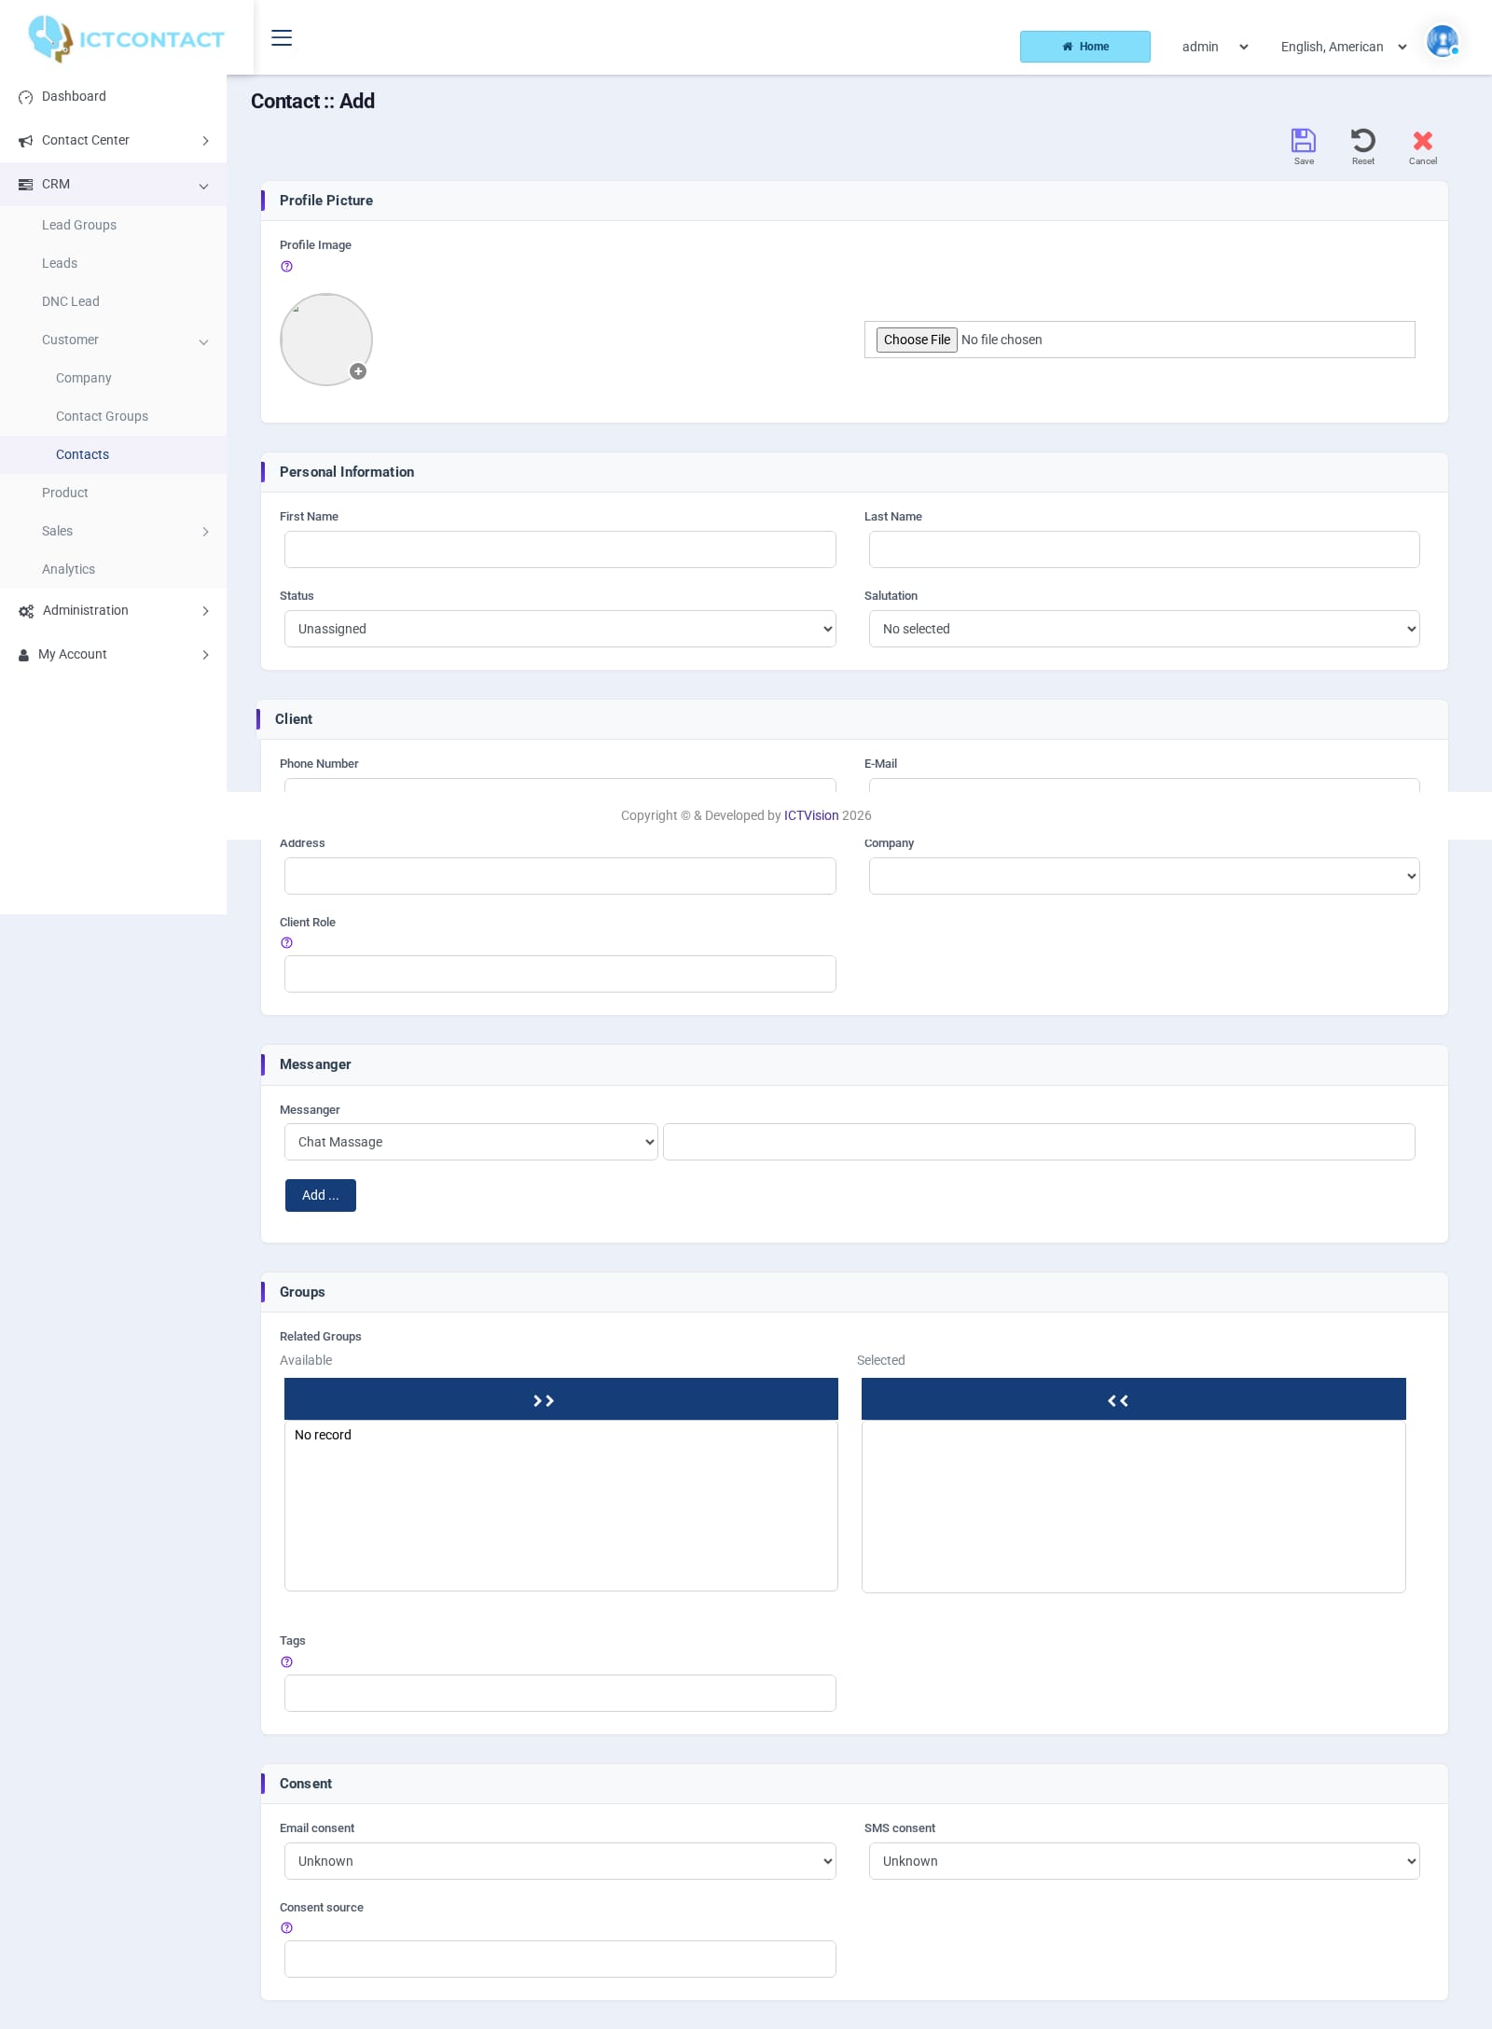Click the Consent source help icon
This screenshot has height=2029, width=1492.
(286, 1928)
